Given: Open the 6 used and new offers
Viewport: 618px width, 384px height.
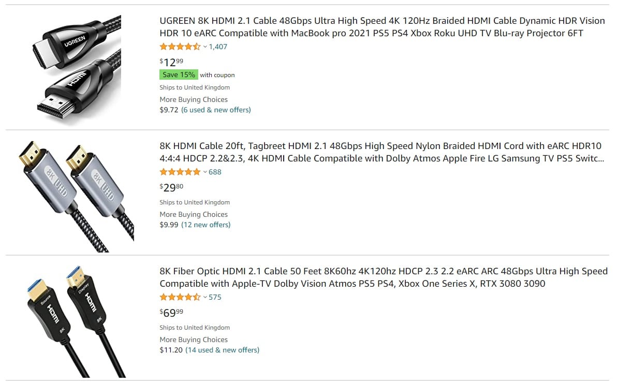Looking at the screenshot, I should pos(216,110).
